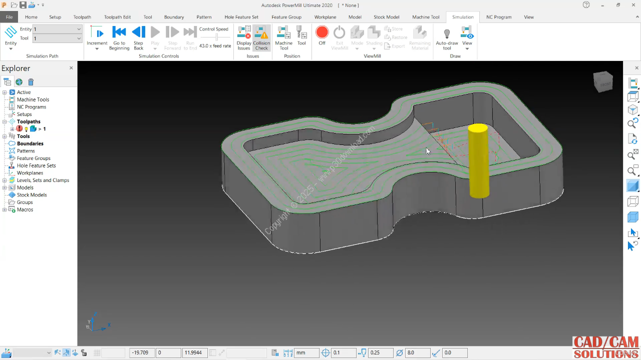This screenshot has width=641, height=360.
Task: Toggle the Collision Check option
Action: (x=261, y=38)
